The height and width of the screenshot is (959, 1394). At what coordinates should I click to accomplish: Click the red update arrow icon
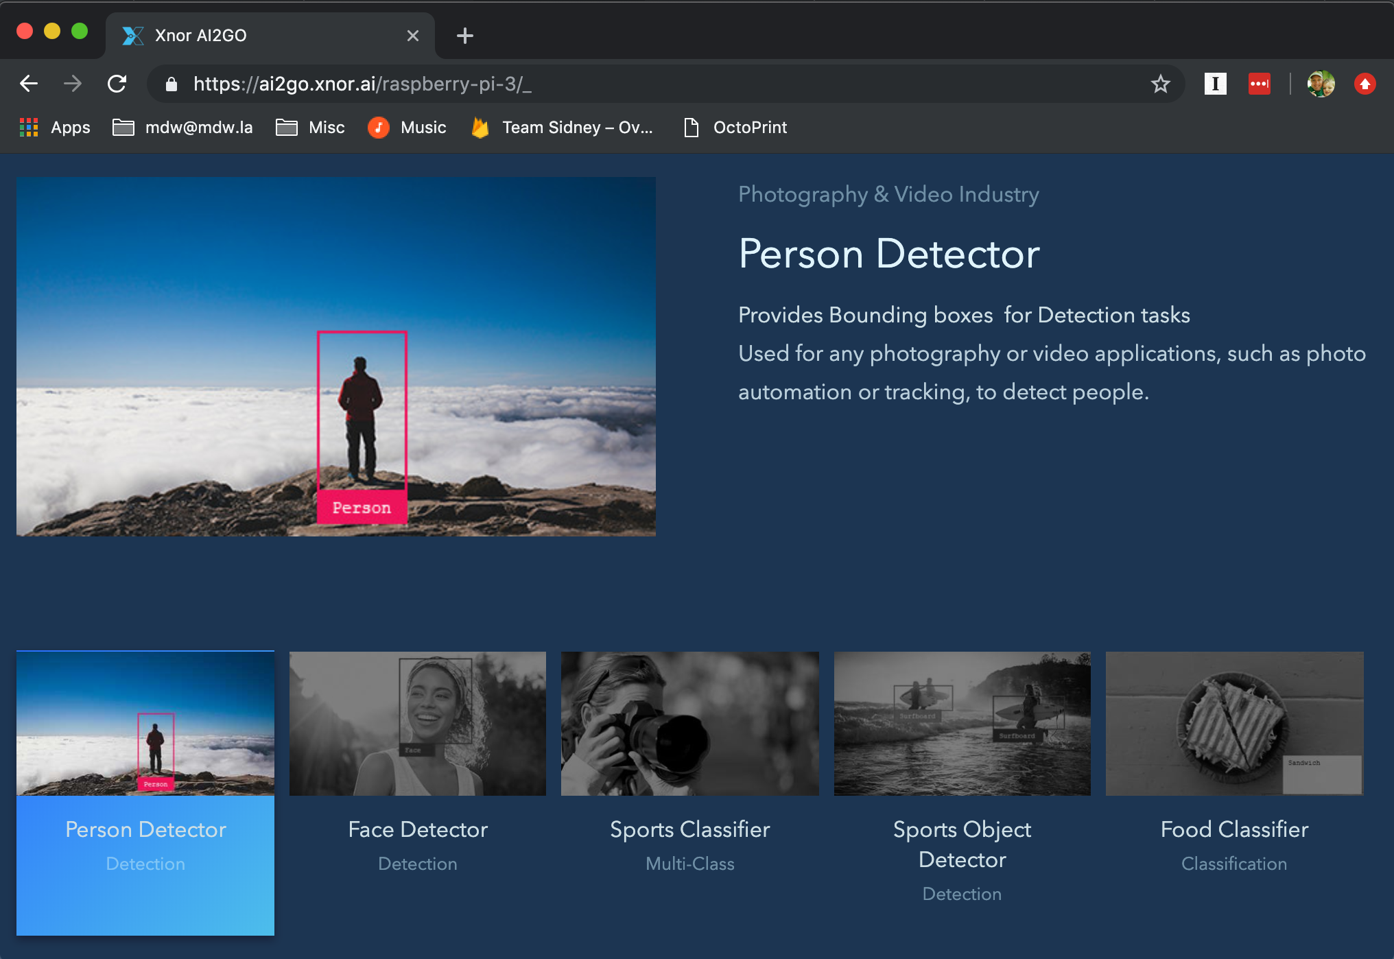[1365, 84]
